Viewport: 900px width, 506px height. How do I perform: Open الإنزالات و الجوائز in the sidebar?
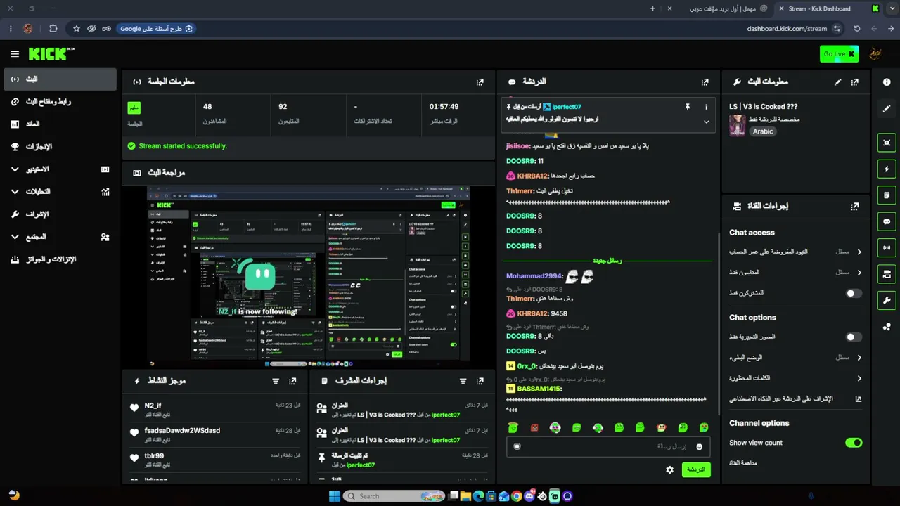point(60,259)
